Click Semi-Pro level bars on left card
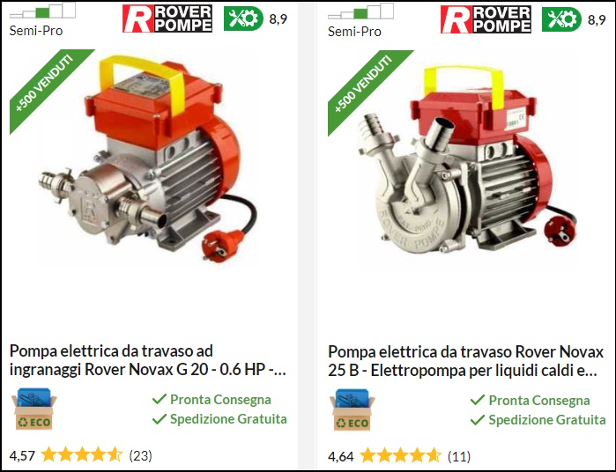The image size is (616, 472). click(42, 11)
